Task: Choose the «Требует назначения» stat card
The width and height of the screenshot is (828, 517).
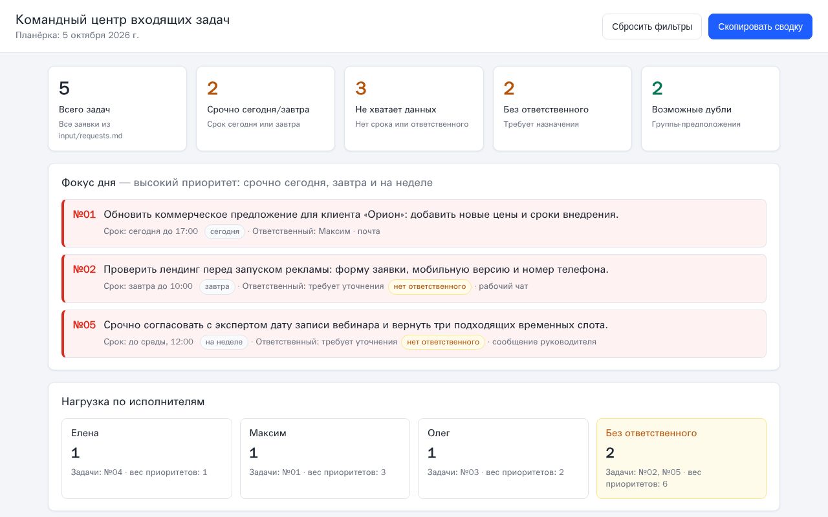Action: click(562, 109)
